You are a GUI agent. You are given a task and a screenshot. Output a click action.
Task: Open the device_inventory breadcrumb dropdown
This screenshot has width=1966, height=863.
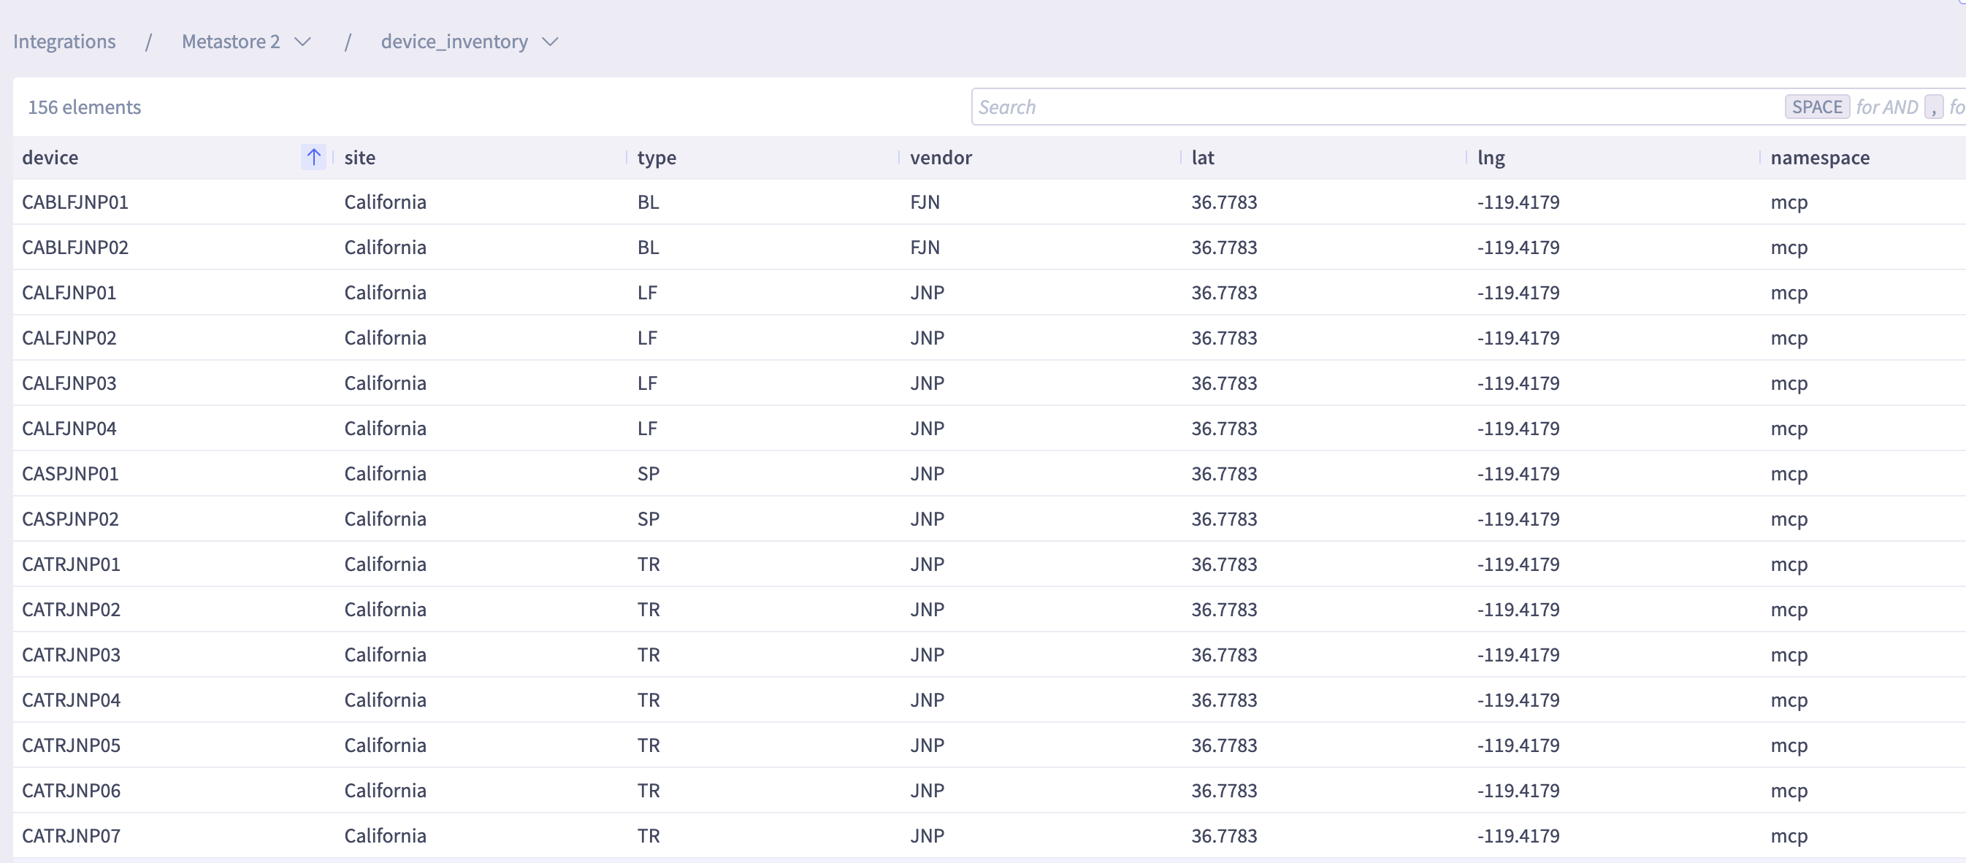tap(550, 42)
